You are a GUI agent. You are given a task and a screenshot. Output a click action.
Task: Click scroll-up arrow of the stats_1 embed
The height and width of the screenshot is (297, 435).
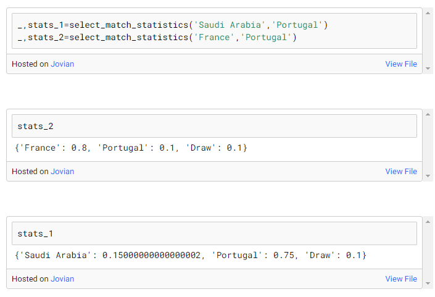point(428,222)
